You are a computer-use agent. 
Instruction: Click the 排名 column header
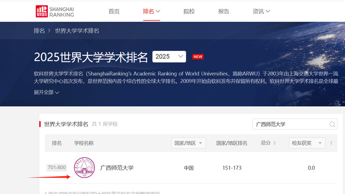click(x=57, y=143)
